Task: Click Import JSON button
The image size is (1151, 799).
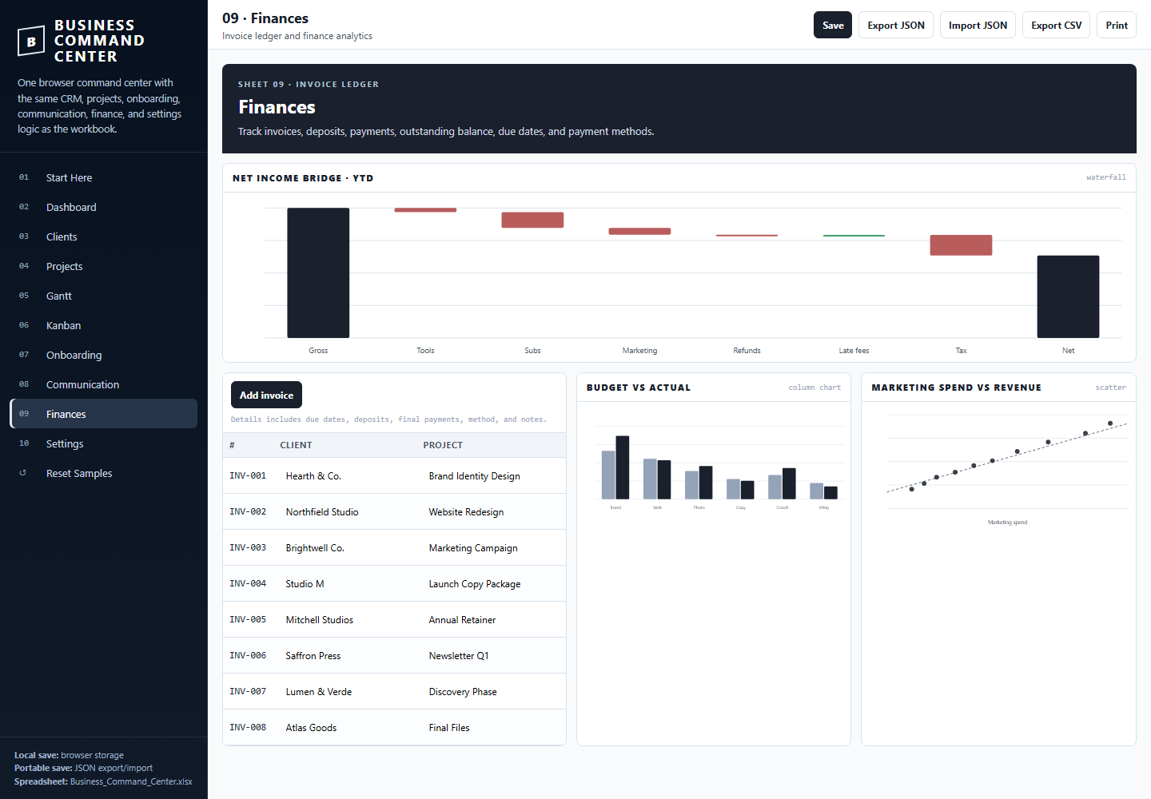Action: pyautogui.click(x=978, y=25)
